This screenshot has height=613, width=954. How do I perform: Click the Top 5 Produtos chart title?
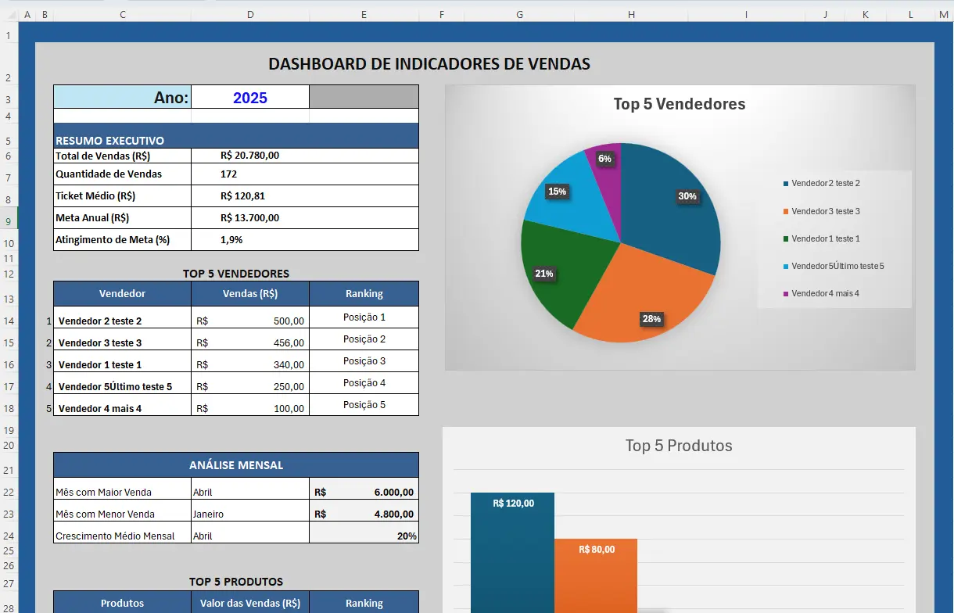(679, 446)
